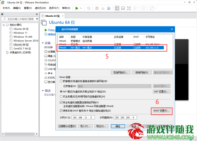Screen dimensions: 197x141
Task: Collapse the 我的计算机 tree node
Action: coord(4,25)
